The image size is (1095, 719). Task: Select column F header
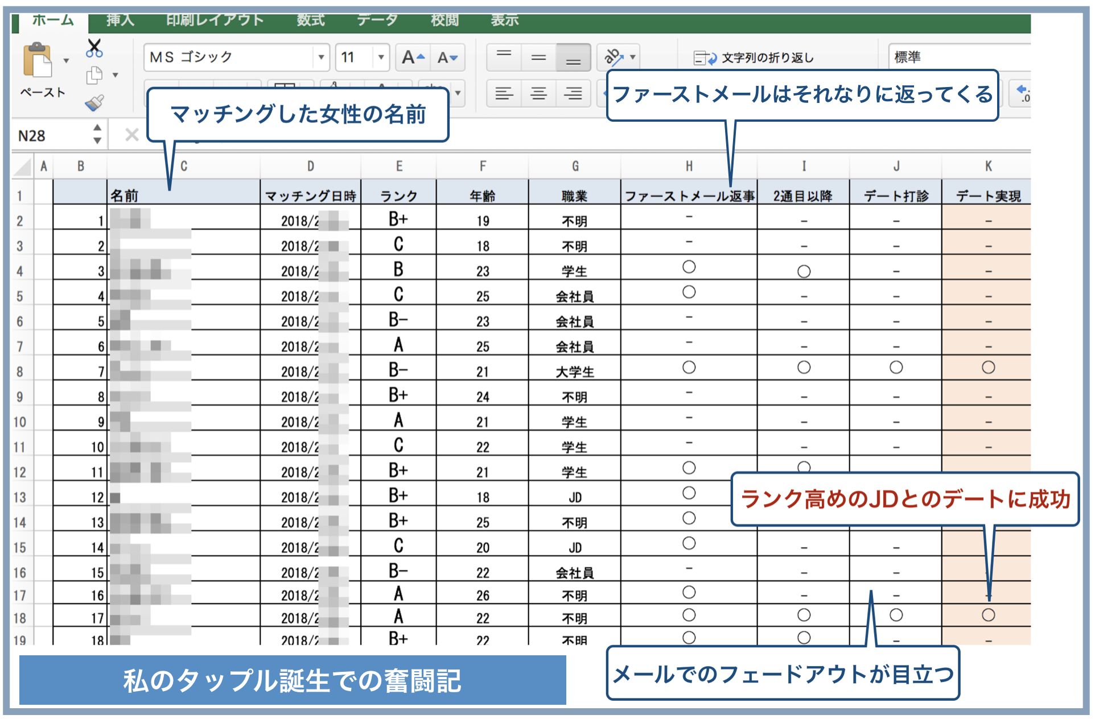click(x=482, y=166)
